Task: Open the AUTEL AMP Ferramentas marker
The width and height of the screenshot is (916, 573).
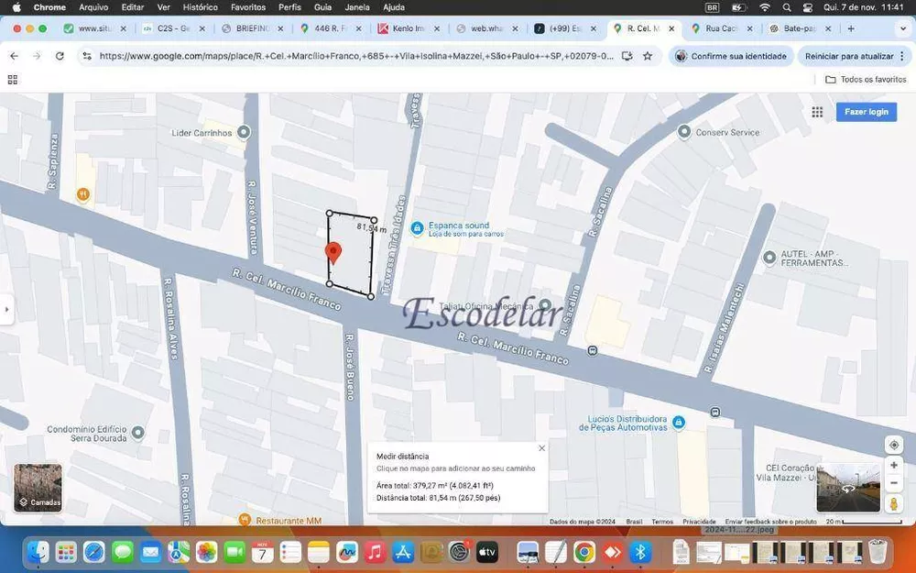Action: (x=769, y=257)
